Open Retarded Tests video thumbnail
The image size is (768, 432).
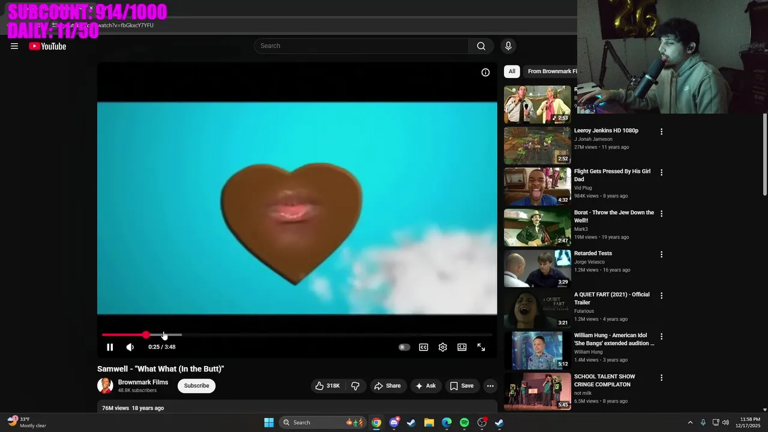tap(537, 268)
